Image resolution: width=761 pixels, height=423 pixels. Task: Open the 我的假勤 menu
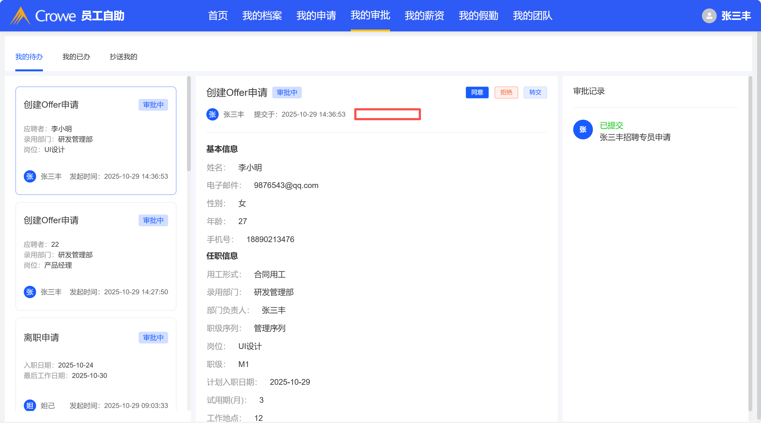click(x=478, y=16)
